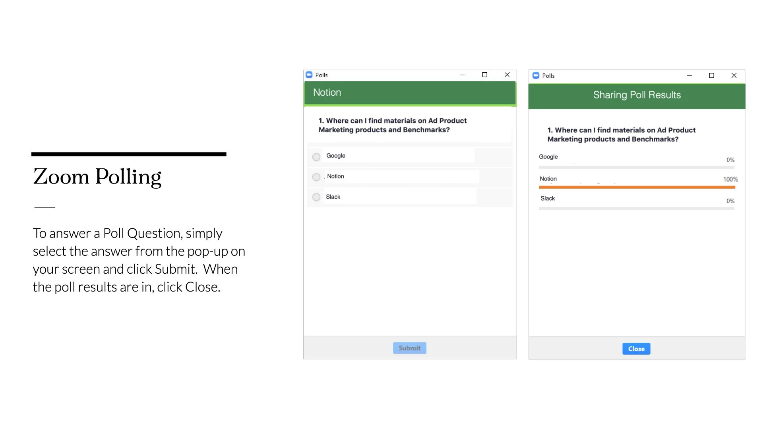Click the maximize icon on first Polls window

[x=484, y=75]
